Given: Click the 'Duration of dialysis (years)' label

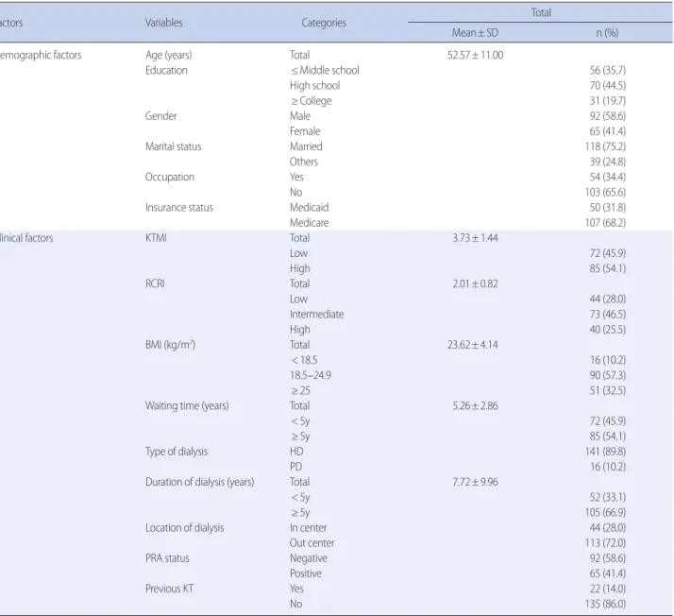Looking at the screenshot, I should [199, 482].
